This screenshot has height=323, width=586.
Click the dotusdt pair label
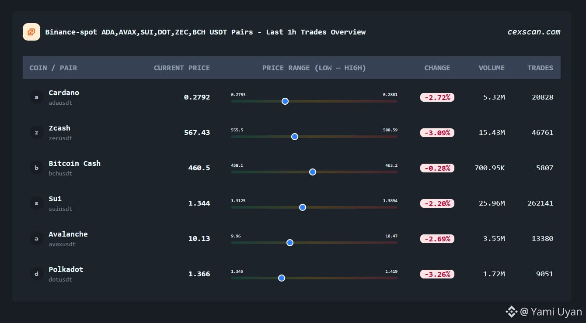point(60,280)
